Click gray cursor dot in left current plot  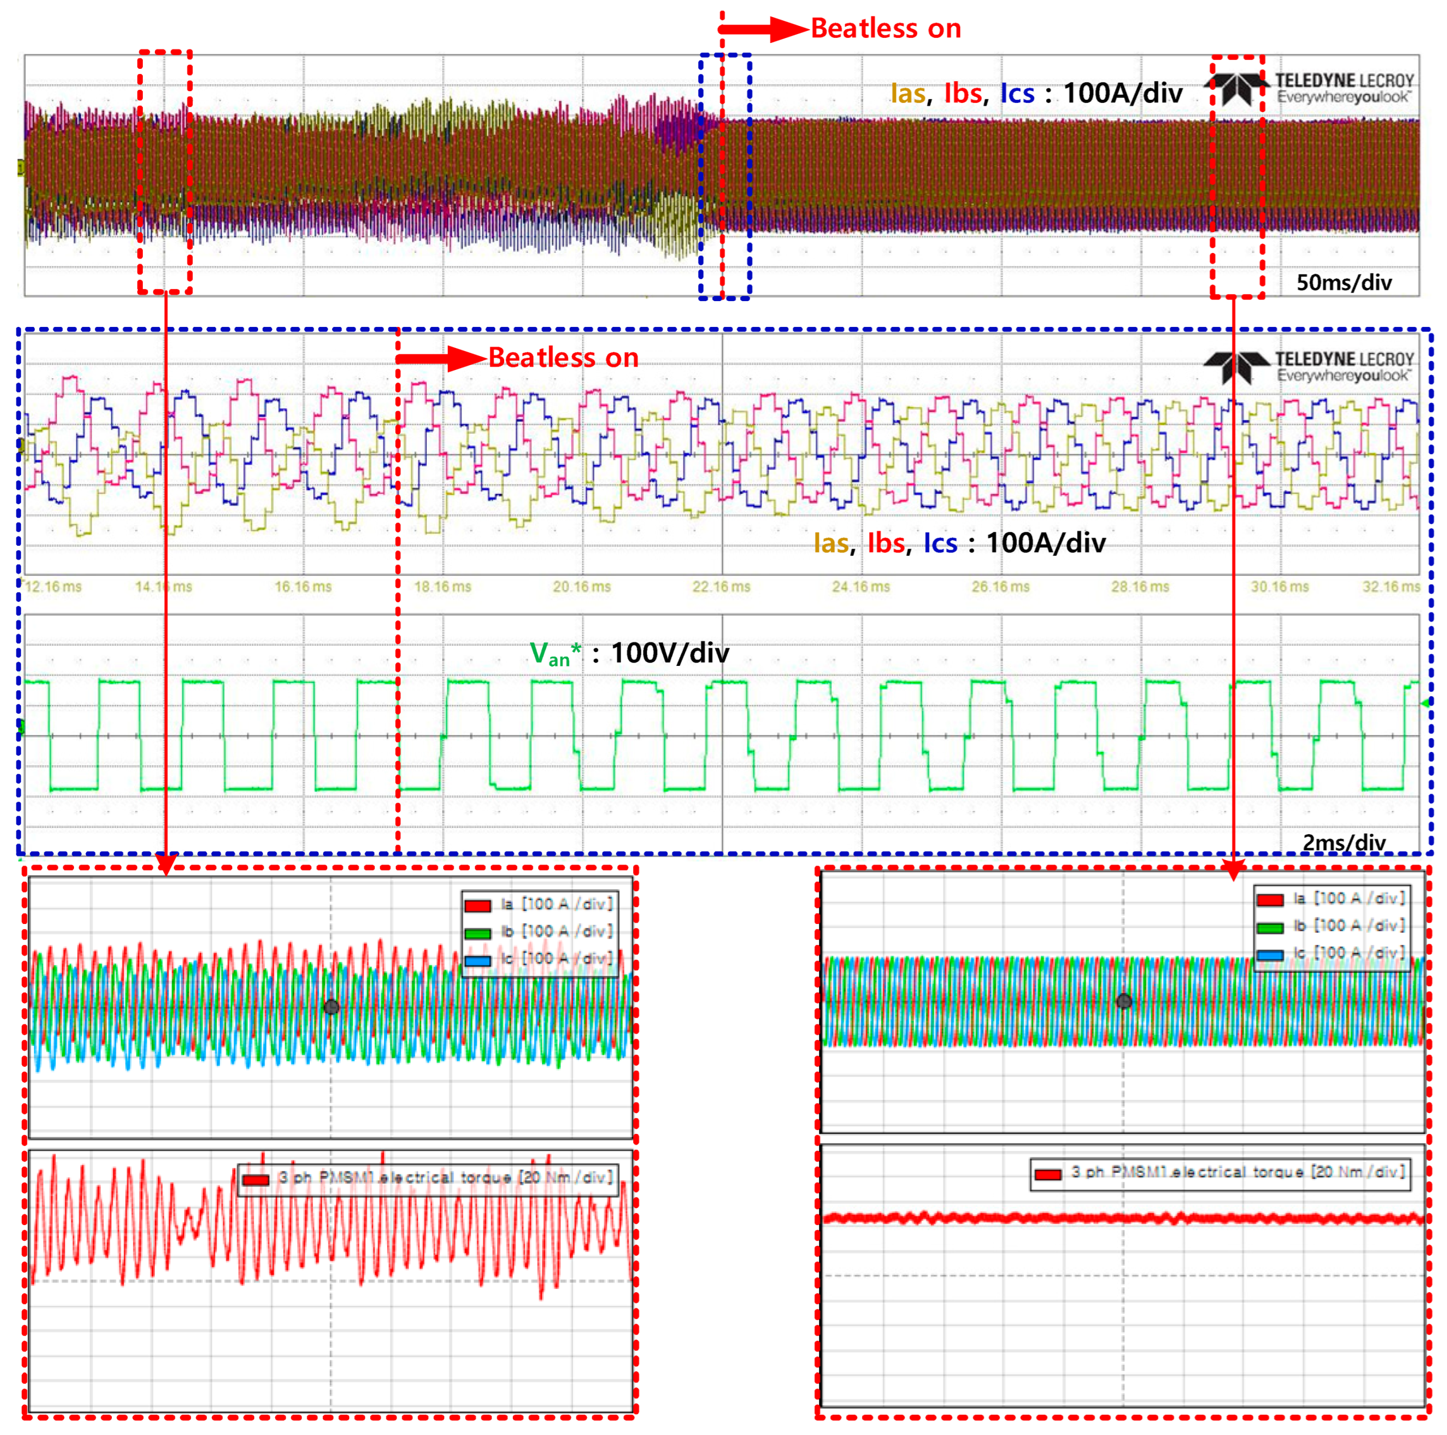pos(332,1007)
